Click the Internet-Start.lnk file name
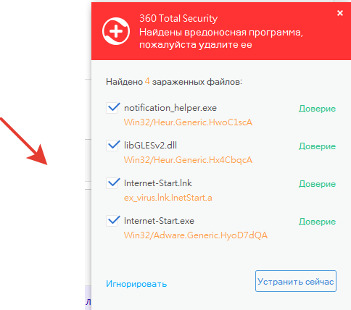 tap(158, 183)
